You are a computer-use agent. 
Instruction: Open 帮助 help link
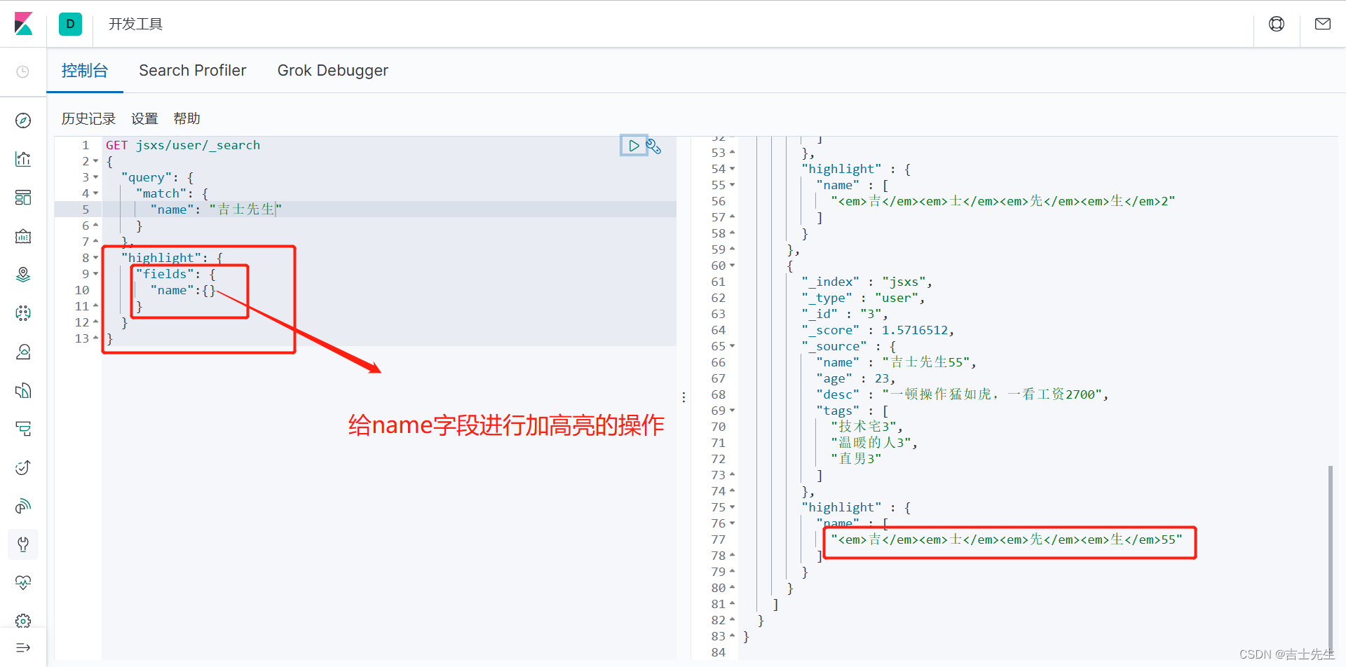point(186,118)
